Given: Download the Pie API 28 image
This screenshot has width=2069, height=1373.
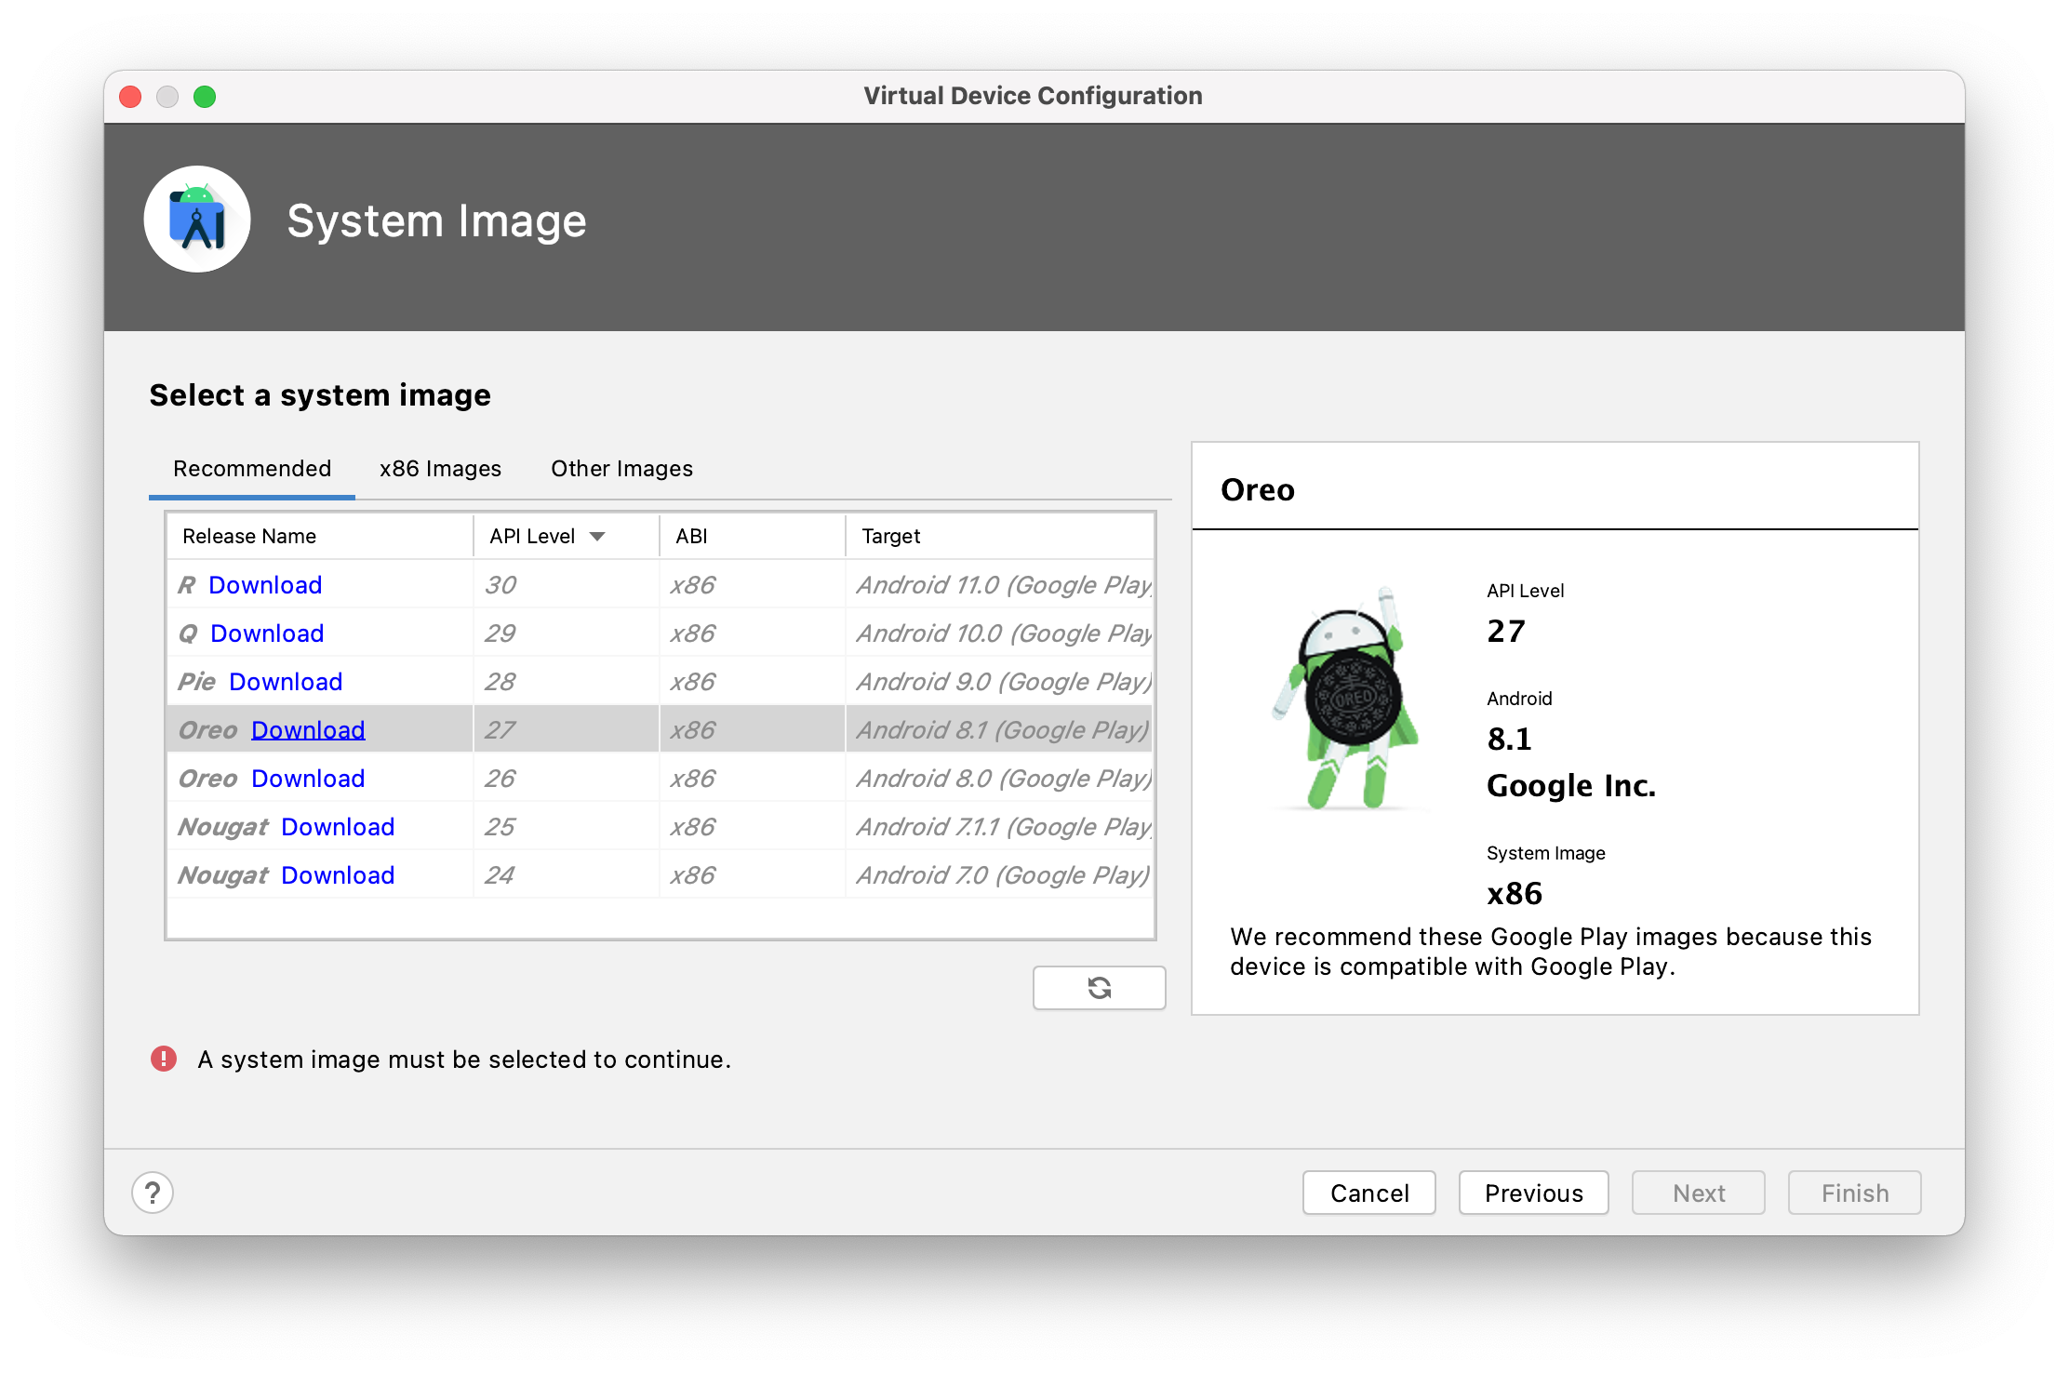Looking at the screenshot, I should pos(286,682).
